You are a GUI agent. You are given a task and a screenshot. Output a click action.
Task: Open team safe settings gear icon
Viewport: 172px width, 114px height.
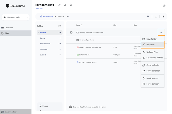(71, 5)
